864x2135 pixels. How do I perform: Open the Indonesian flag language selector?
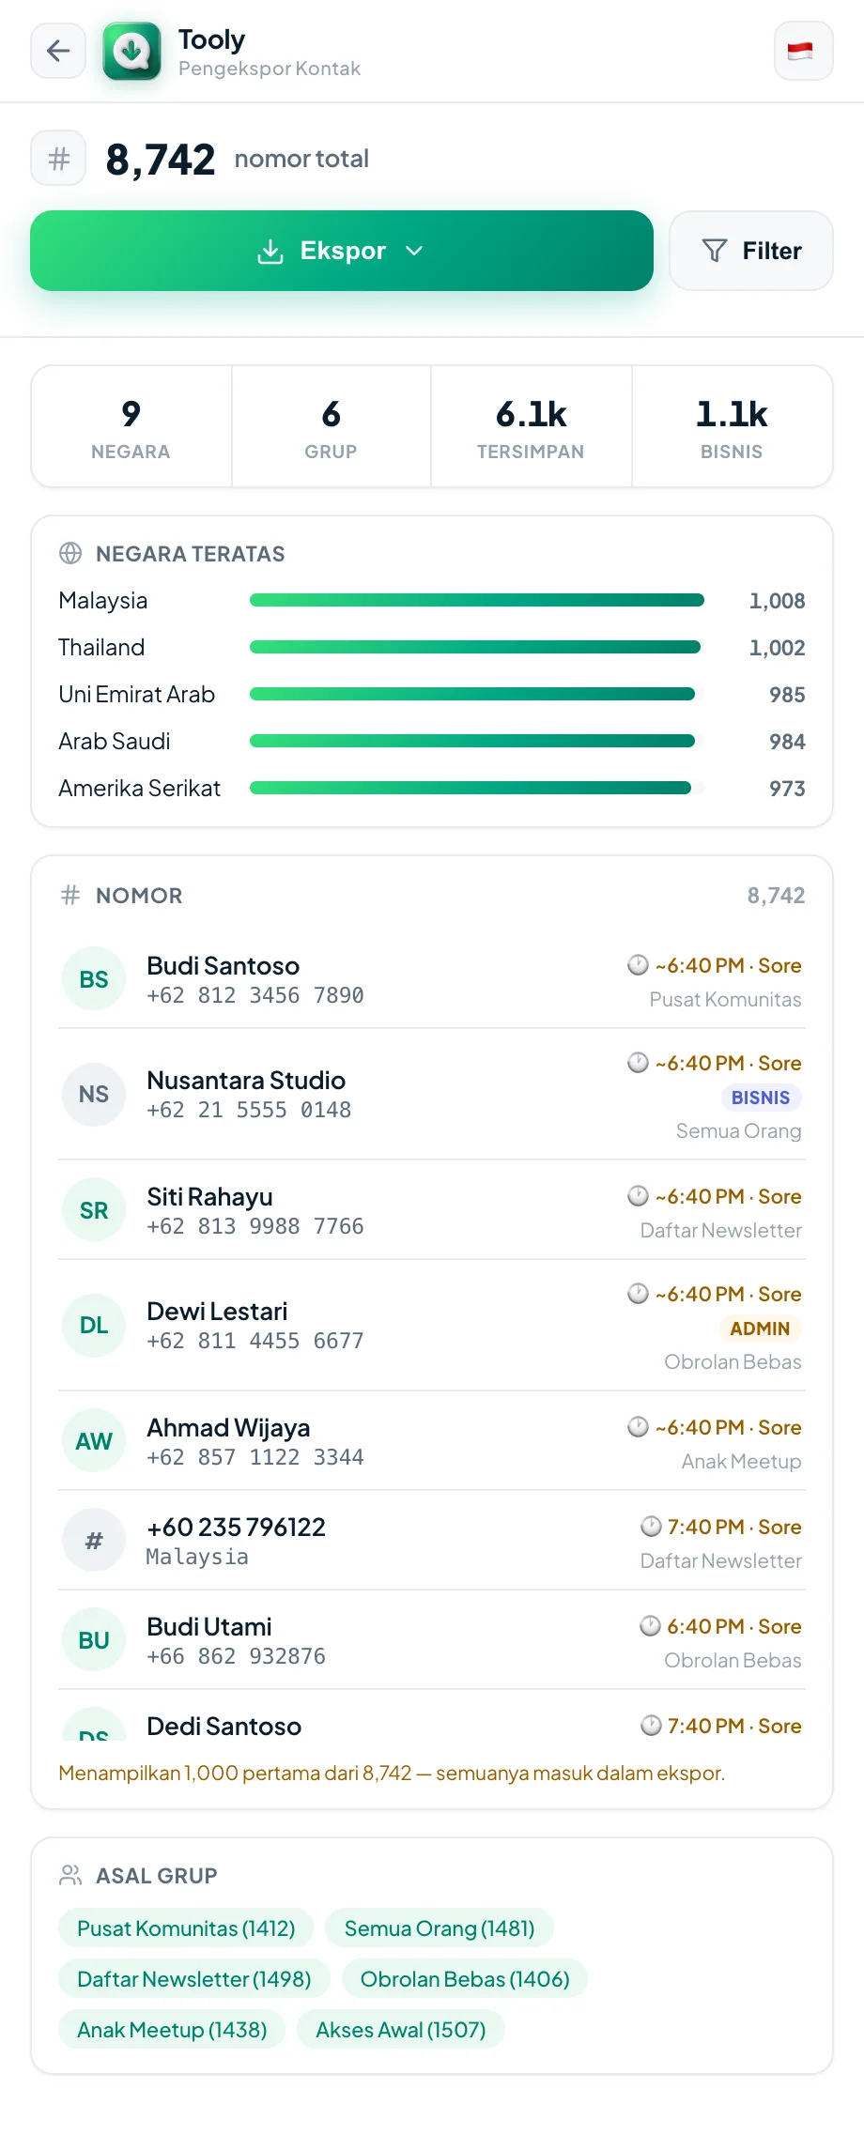click(x=803, y=51)
